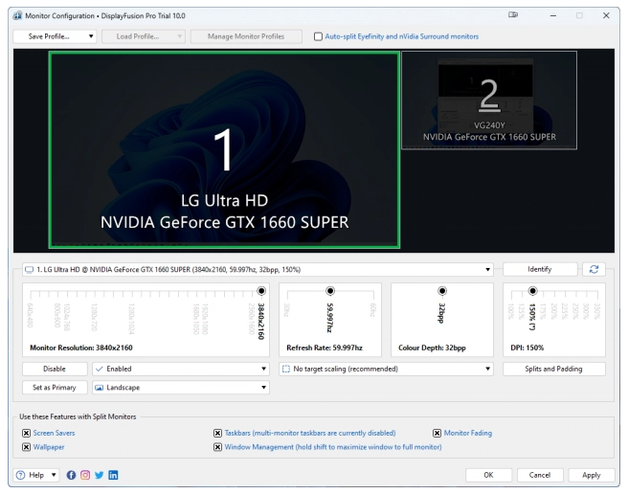Toggle the Wallpaper checkbox

coord(26,446)
